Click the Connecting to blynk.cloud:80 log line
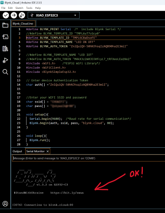Viewport: 165px width, 213px height. pyautogui.click(x=49, y=205)
